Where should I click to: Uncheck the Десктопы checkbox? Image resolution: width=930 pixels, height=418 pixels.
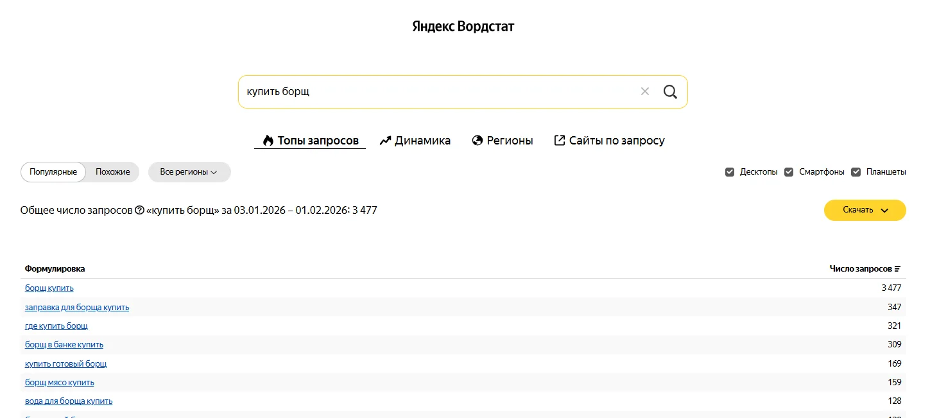coord(730,172)
